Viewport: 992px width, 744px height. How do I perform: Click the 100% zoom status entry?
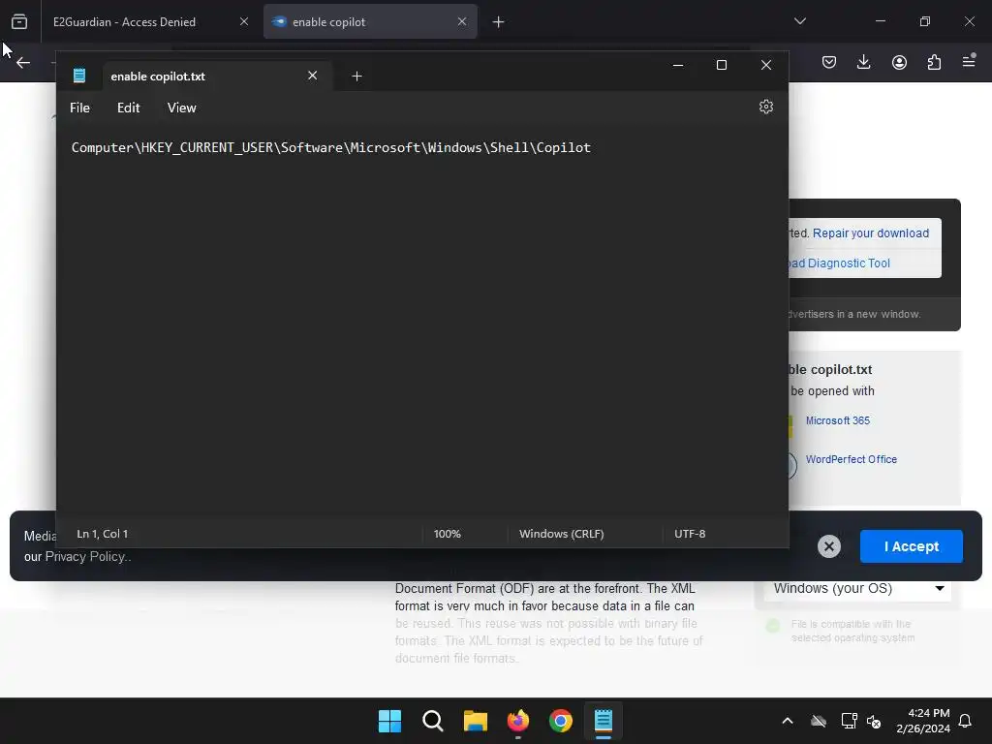(x=448, y=534)
